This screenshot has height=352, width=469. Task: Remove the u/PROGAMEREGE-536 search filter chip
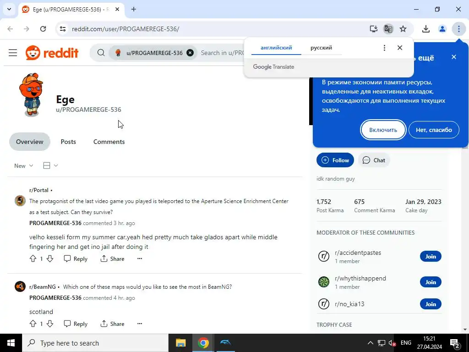tap(190, 53)
